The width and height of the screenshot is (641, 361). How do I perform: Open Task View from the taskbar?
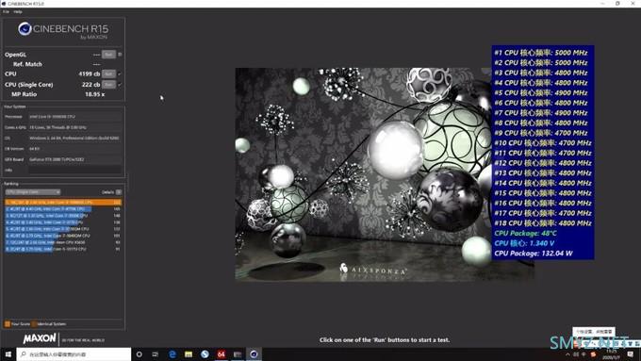click(x=156, y=354)
